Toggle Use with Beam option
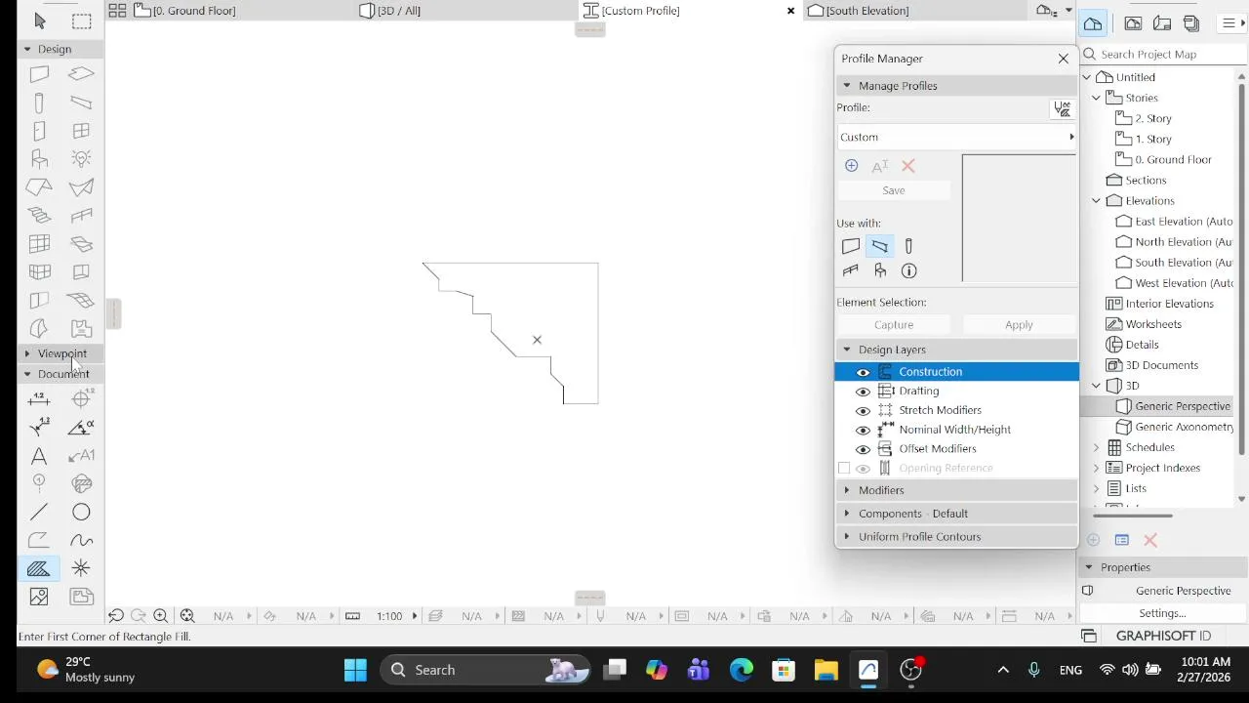The height and width of the screenshot is (703, 1249). click(879, 246)
